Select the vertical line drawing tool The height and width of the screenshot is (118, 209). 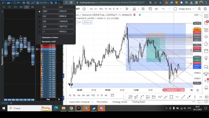[195, 97]
